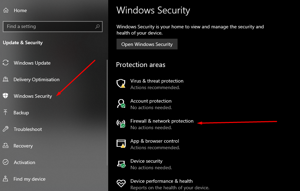Click the App & browser control window icon
300x191 pixels.
point(121,144)
